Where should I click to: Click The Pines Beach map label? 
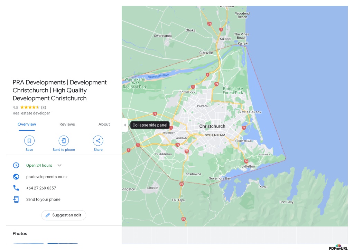(242, 36)
